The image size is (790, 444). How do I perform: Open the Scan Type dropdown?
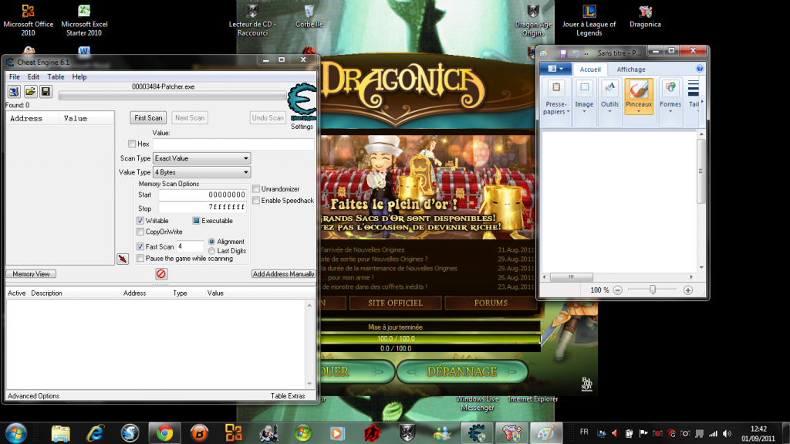tap(201, 158)
